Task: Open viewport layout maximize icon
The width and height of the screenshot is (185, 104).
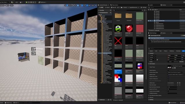Action: click(96, 5)
